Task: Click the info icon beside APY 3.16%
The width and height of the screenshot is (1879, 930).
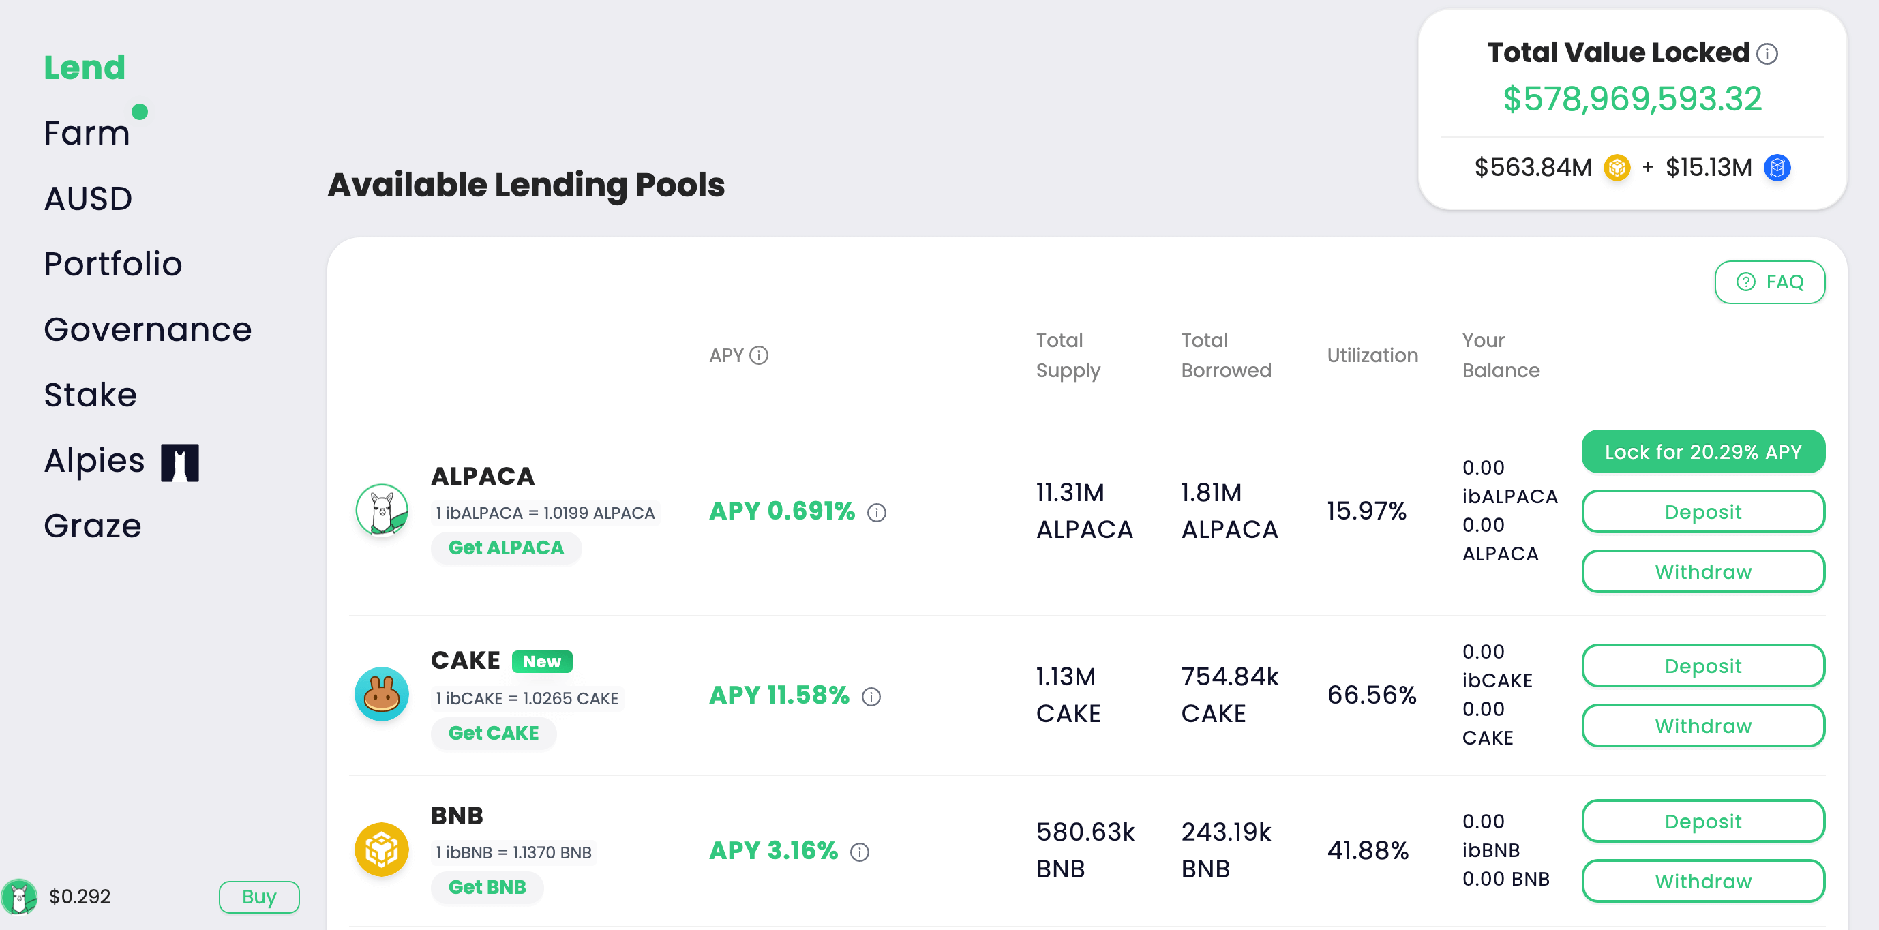Action: (859, 852)
